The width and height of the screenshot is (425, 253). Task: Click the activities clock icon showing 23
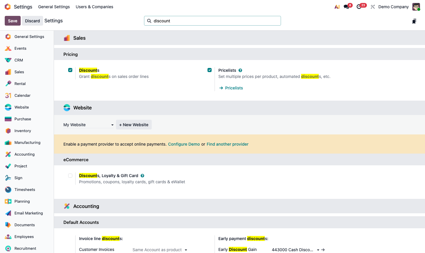coord(359,6)
